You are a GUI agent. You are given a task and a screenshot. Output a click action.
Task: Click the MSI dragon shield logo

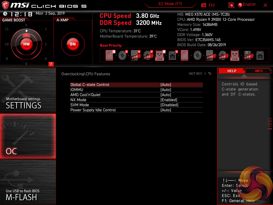tap(5, 5)
